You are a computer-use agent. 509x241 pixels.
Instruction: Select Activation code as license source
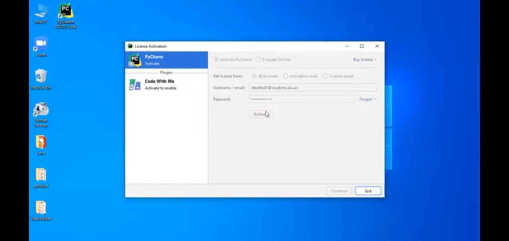click(286, 76)
